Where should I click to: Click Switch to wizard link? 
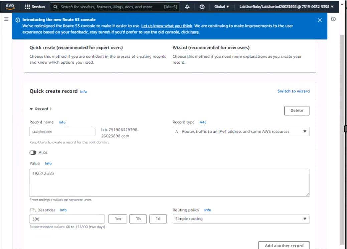coord(293,91)
